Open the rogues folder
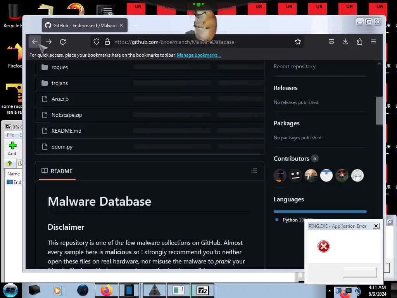Viewport: 397px width, 298px height. click(x=60, y=67)
